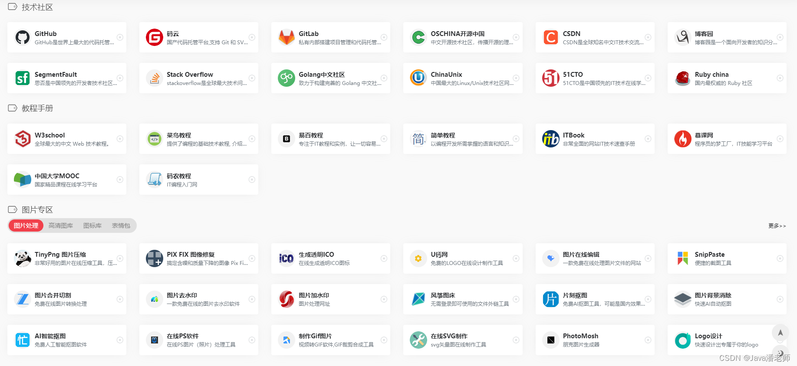797x366 pixels.
Task: Click the arrow circle on GitHub card
Action: pyautogui.click(x=120, y=37)
